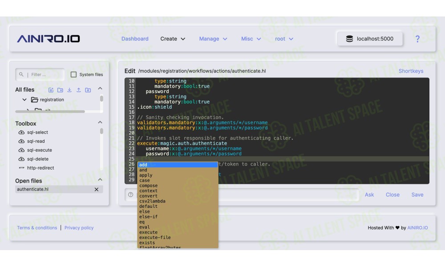
Task: Click the Toolbox vertical scrollbar
Action: click(101, 131)
